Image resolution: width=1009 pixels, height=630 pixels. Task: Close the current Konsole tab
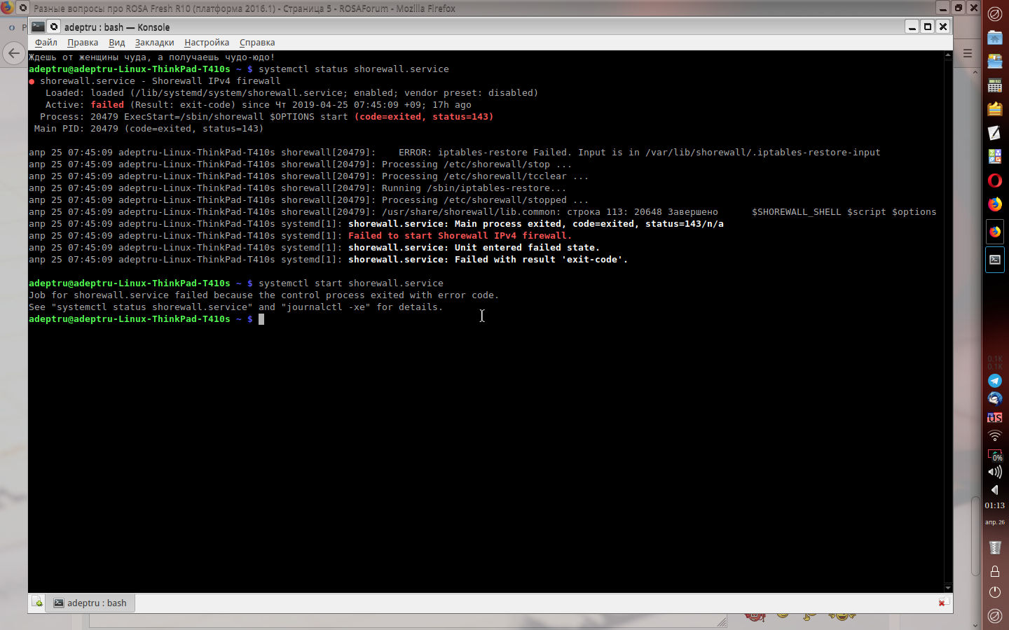pos(944,602)
